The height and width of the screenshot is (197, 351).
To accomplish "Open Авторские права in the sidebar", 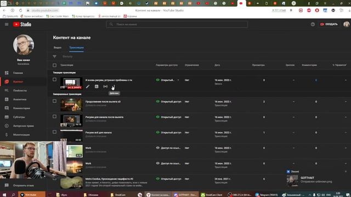I will [24, 126].
